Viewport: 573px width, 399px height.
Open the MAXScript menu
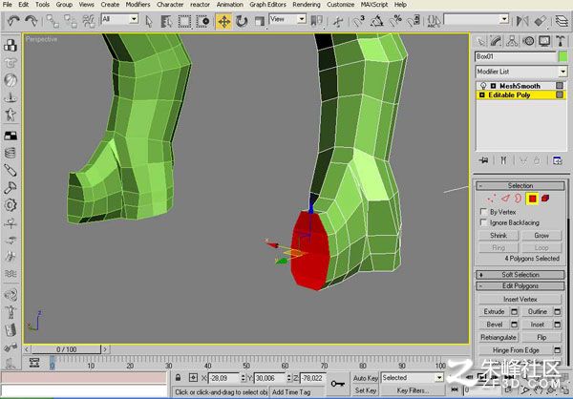(x=374, y=5)
